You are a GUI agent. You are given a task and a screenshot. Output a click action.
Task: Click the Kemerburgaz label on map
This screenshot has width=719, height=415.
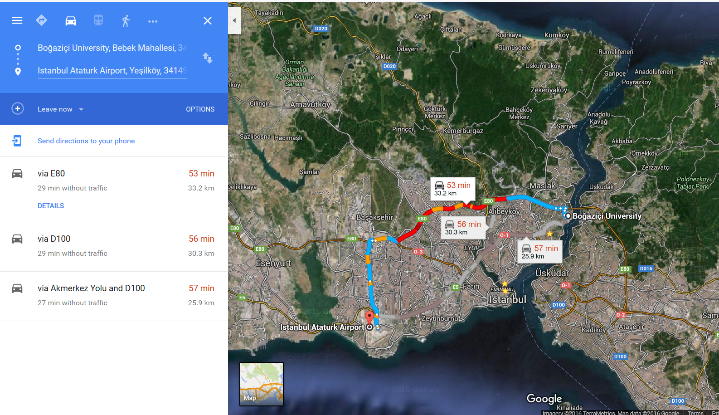point(463,131)
